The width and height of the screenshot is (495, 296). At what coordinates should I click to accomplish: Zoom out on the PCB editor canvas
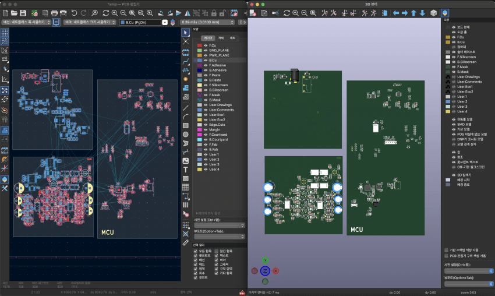coord(123,13)
